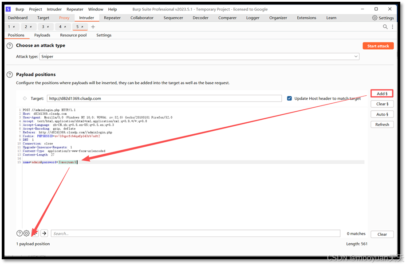Switch to the Organizer tab

pos(278,18)
